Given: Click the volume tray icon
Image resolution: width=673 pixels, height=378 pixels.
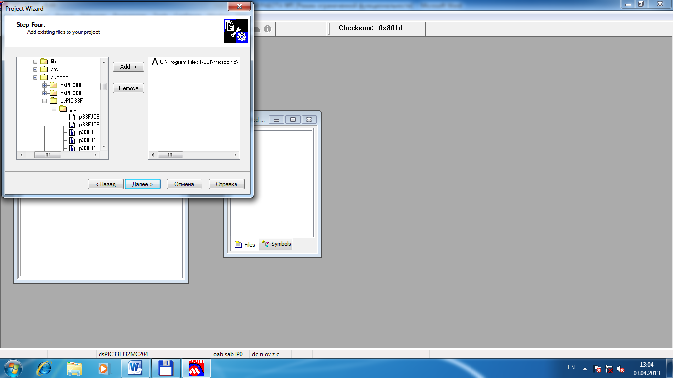Looking at the screenshot, I should [x=621, y=368].
